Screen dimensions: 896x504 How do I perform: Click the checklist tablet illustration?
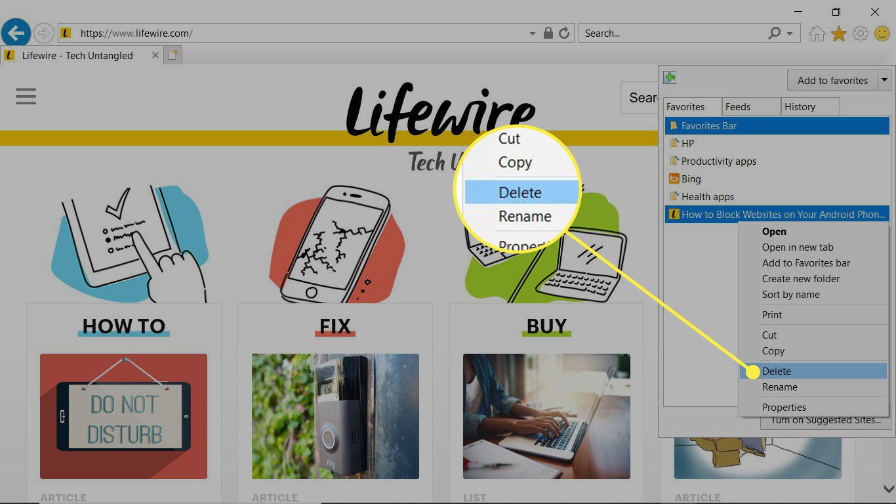tap(129, 244)
